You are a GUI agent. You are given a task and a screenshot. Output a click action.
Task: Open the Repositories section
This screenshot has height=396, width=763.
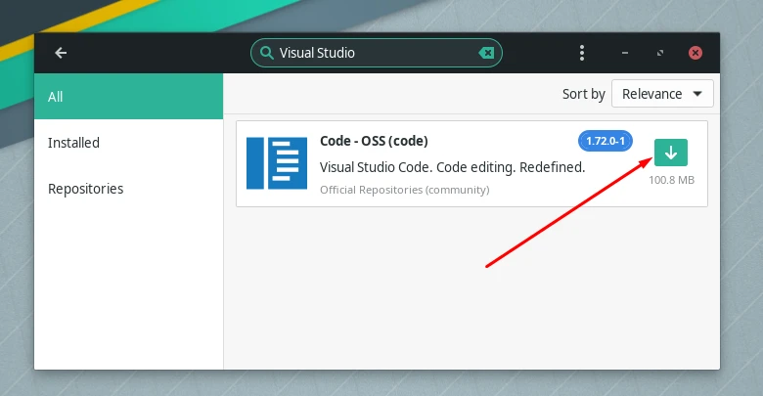pyautogui.click(x=128, y=189)
